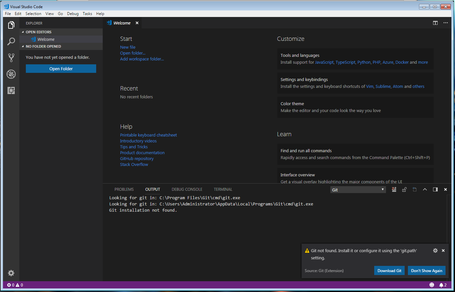Screen dimensions: 455x292
Task: Clear the output panel
Action: [x=394, y=189]
